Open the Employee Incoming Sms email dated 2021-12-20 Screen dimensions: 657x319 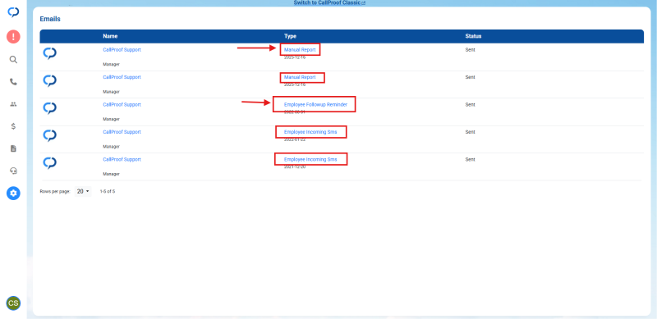point(310,159)
